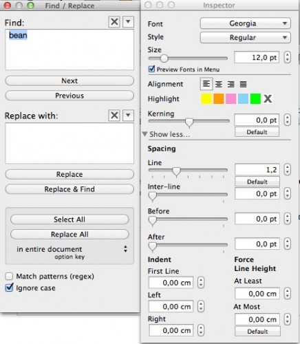The image size is (300, 344).
Task: Set alignment to right-aligned text
Action: [x=231, y=84]
